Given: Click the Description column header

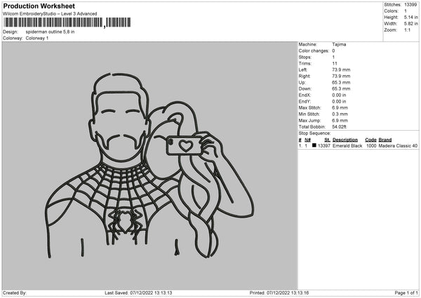Looking at the screenshot, I should pos(345,140).
